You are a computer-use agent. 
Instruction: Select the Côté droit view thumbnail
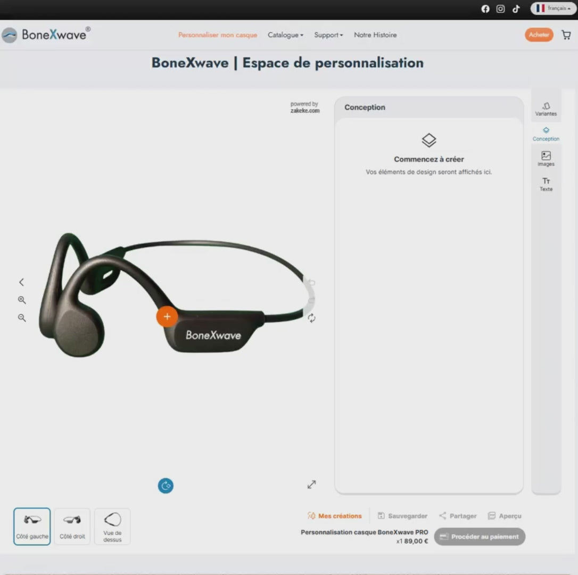(x=72, y=526)
